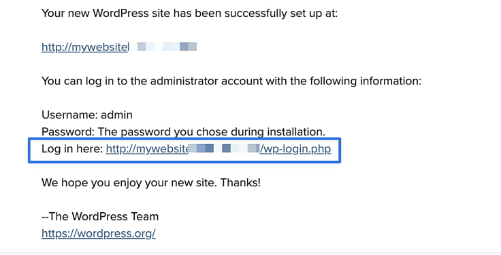The image size is (501, 255).
Task: Click the 'following information:' phrase
Action: point(366,81)
